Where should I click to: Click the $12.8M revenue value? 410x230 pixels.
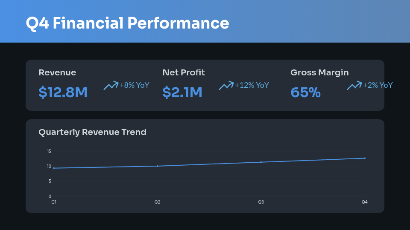coord(63,92)
